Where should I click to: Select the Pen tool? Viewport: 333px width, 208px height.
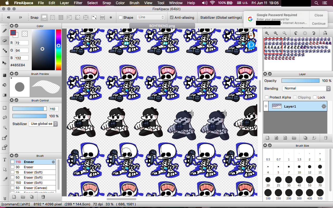click(x=4, y=30)
